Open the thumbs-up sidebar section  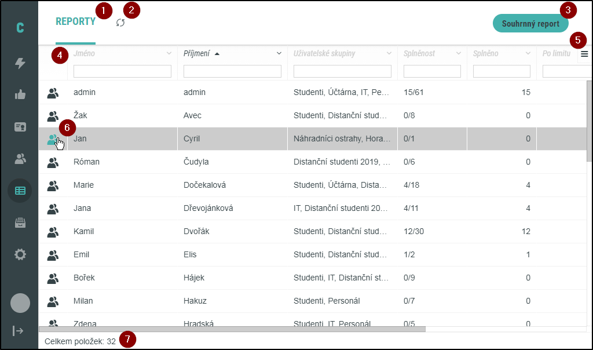[x=20, y=95]
